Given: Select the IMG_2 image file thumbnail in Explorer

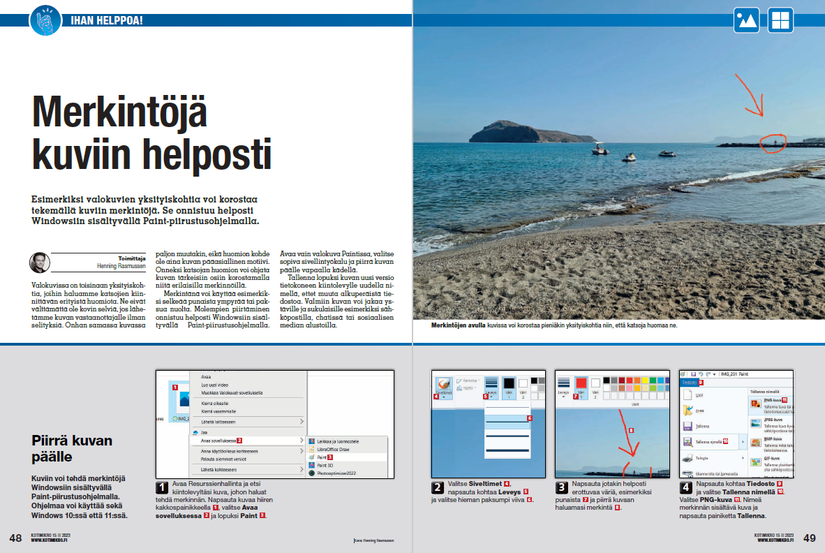Looking at the screenshot, I should coord(179,400).
